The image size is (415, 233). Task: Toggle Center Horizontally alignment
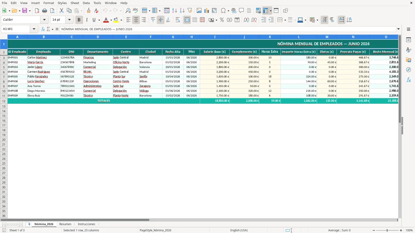click(136, 20)
